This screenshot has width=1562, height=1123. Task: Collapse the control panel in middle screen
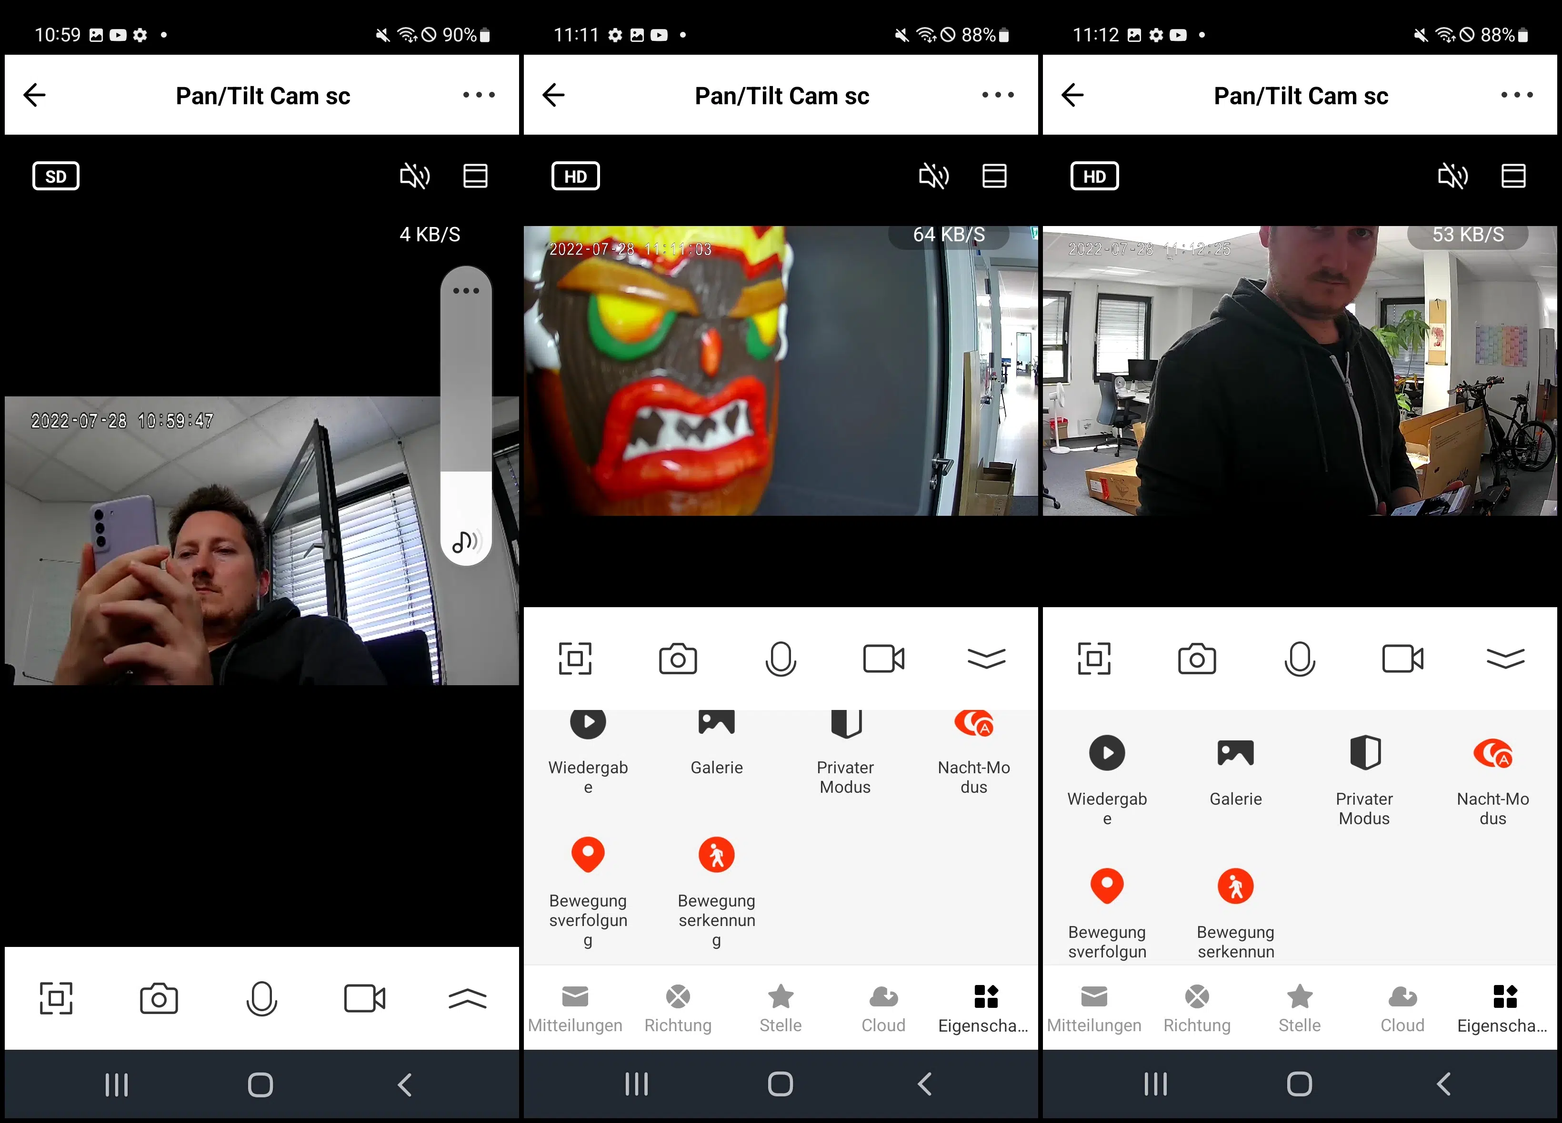point(986,659)
